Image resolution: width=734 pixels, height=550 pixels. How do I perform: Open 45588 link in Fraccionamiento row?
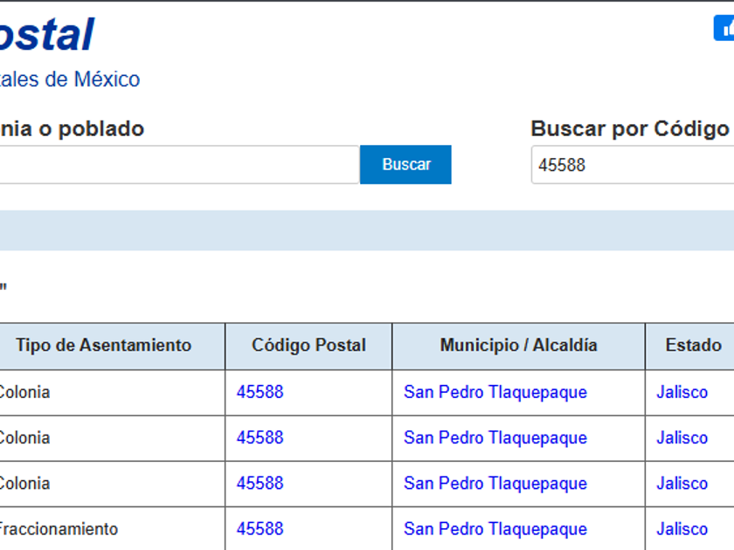(260, 529)
